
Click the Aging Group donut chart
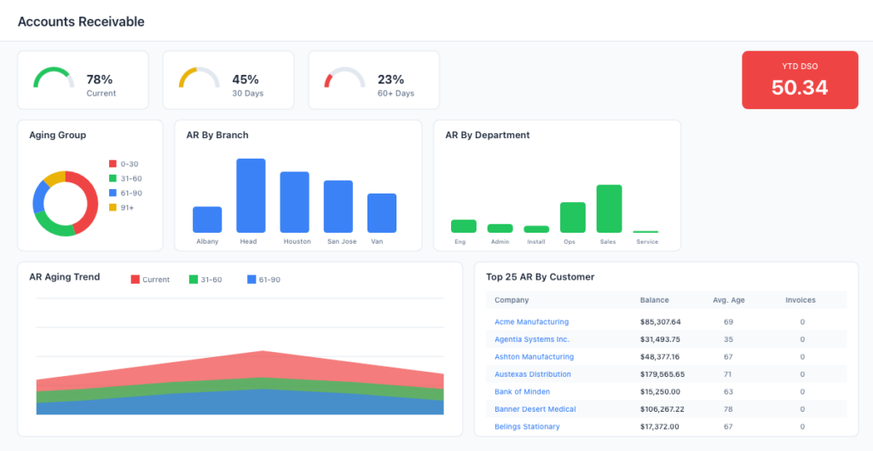click(x=65, y=204)
